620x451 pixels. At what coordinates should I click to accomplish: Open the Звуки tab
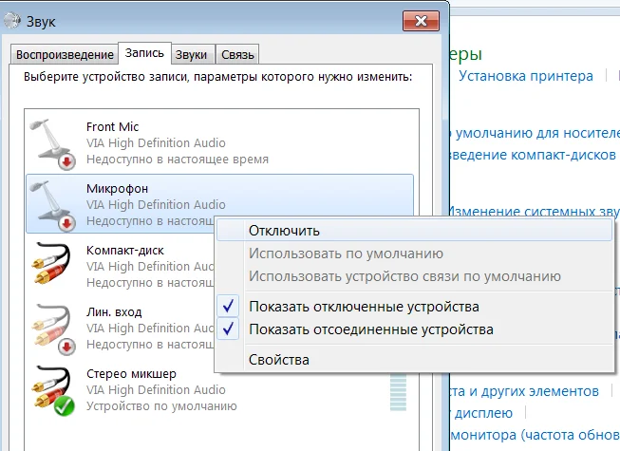tap(192, 54)
